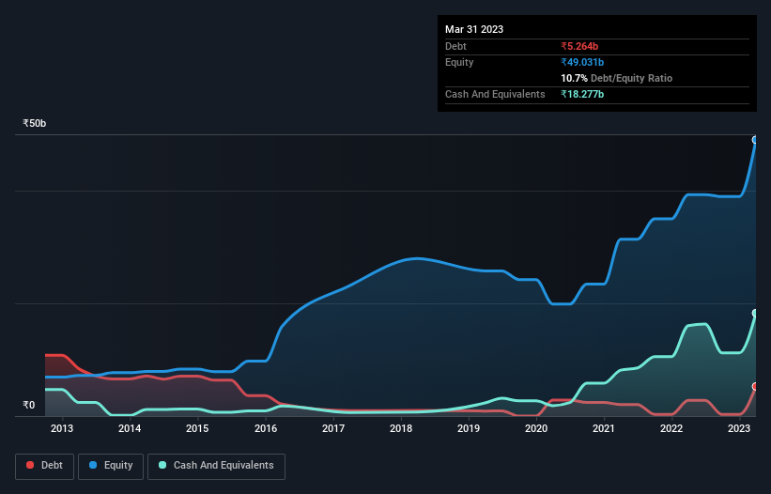Click the Equity value ₹49.031b in tooltip

pyautogui.click(x=582, y=62)
